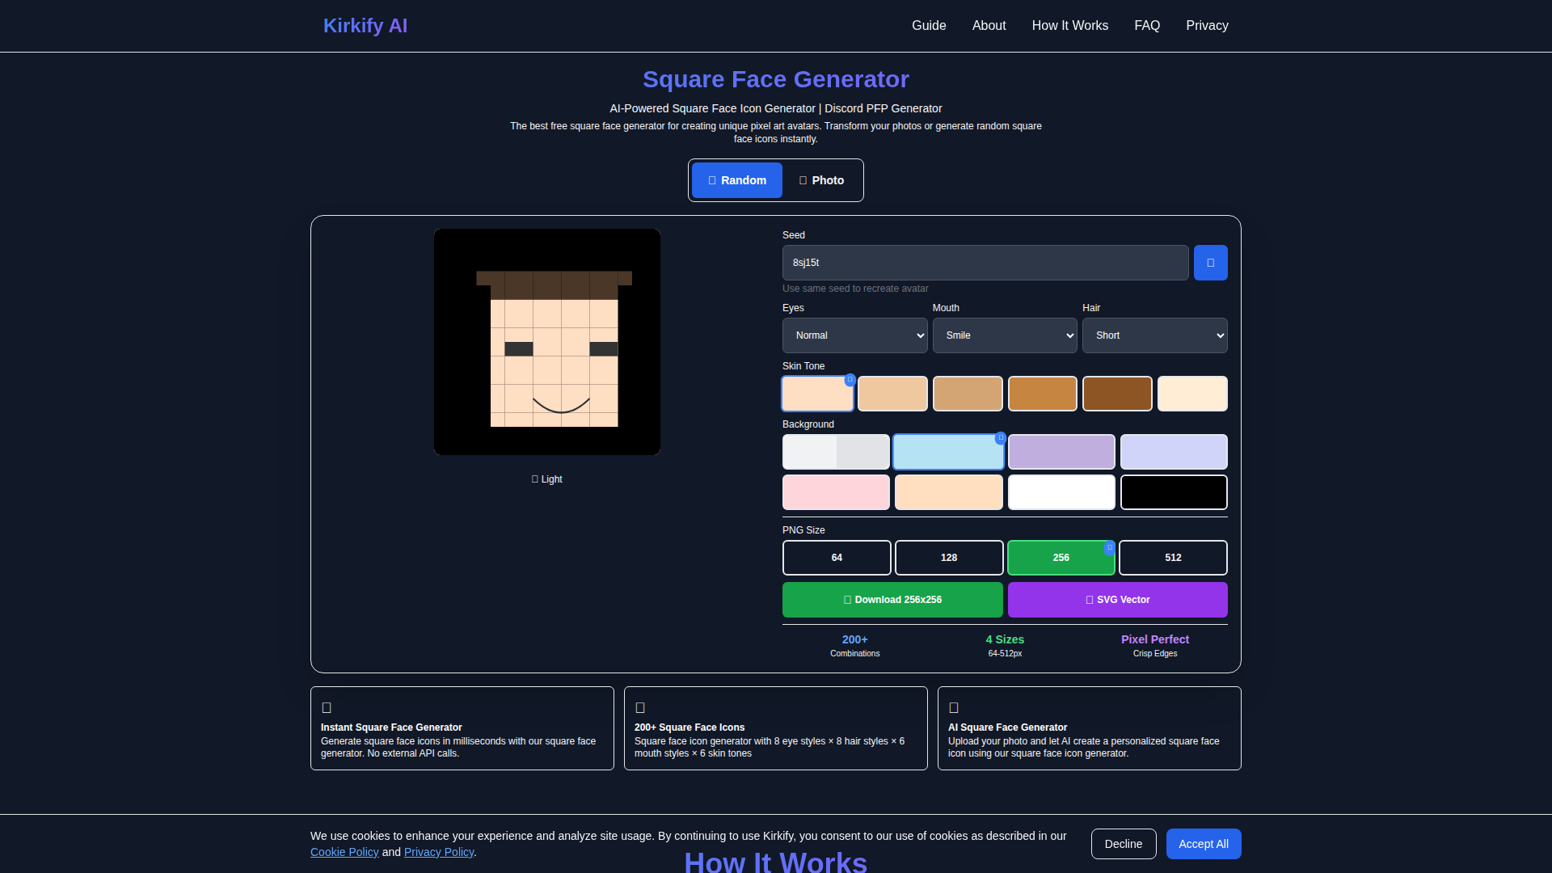Image resolution: width=1552 pixels, height=873 pixels.
Task: Select the 512 PNG size option
Action: click(x=1173, y=558)
